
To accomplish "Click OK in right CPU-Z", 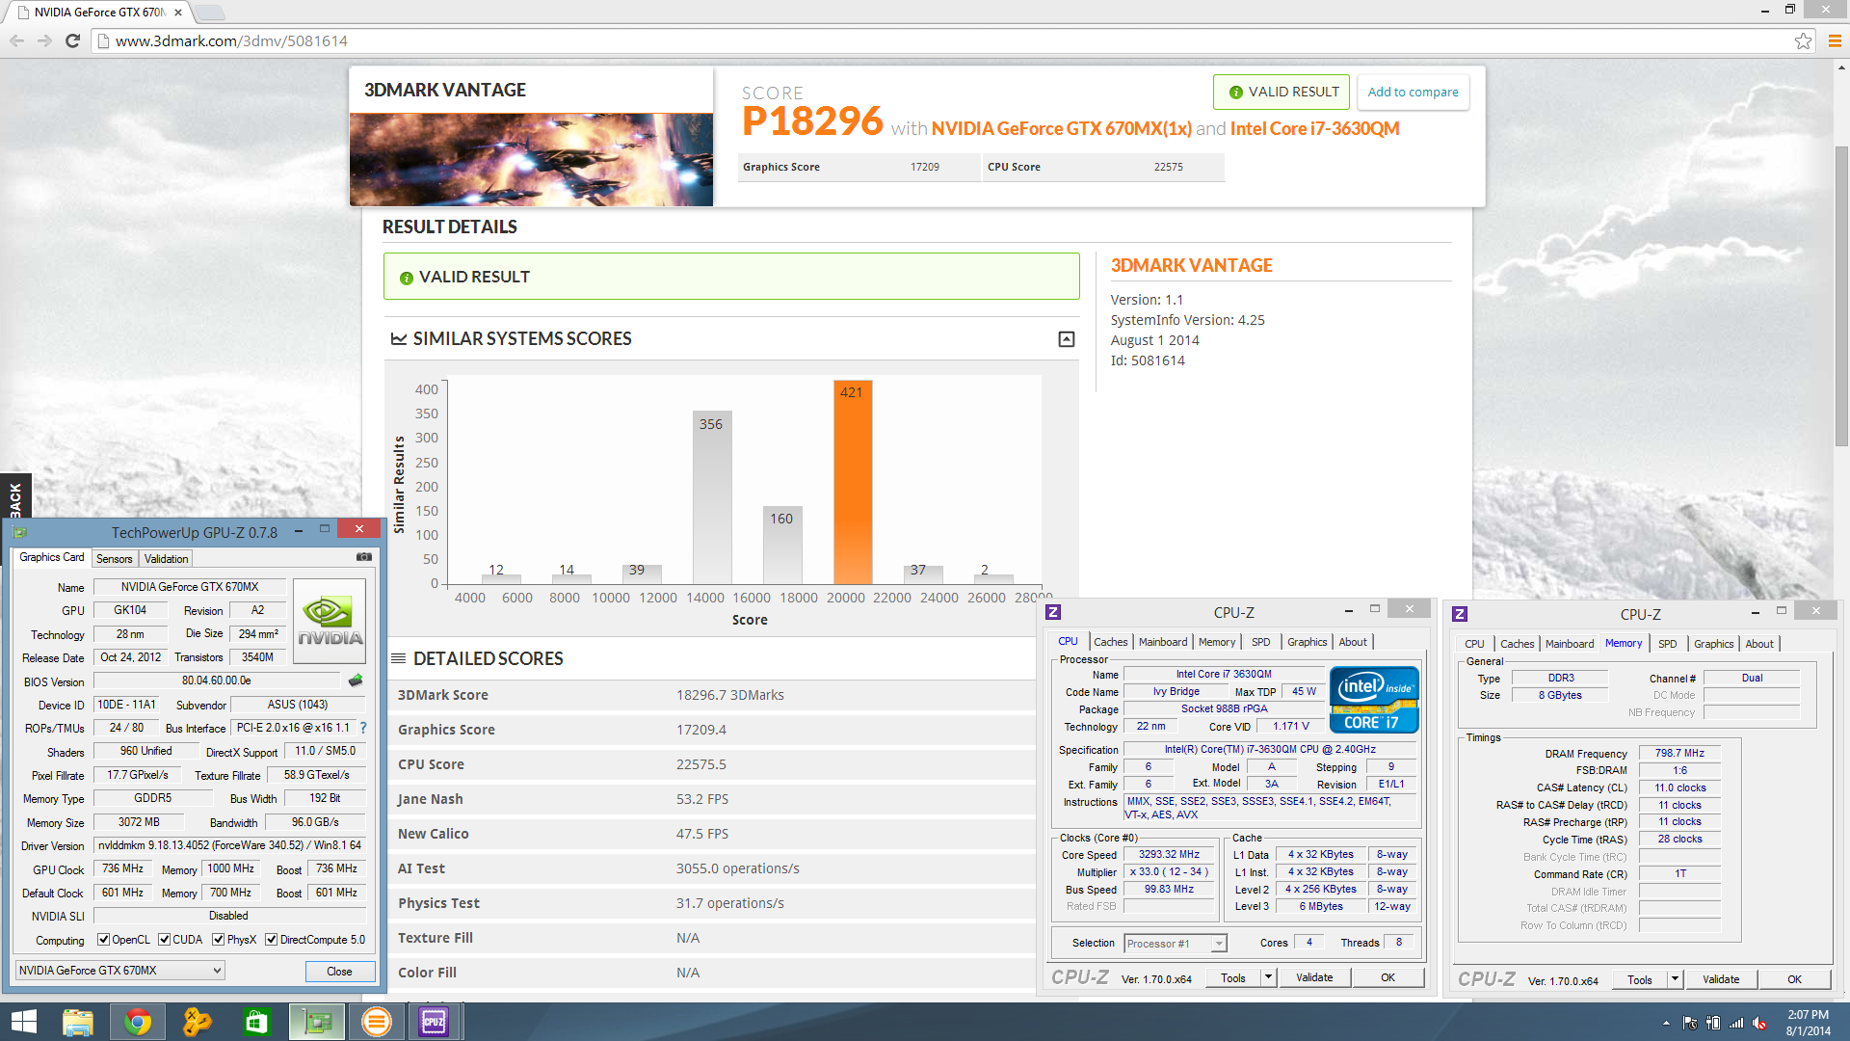I will coord(1794,979).
